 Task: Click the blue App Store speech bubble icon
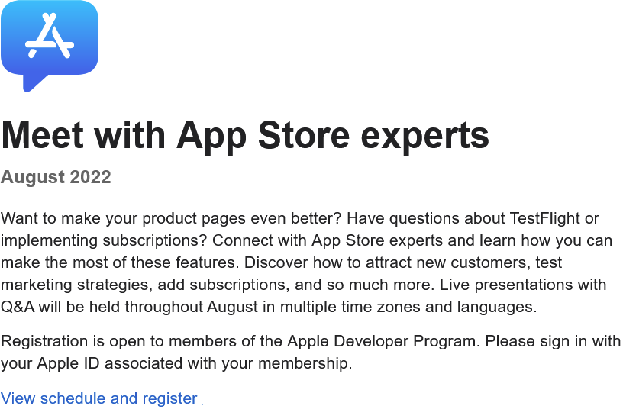(x=50, y=46)
